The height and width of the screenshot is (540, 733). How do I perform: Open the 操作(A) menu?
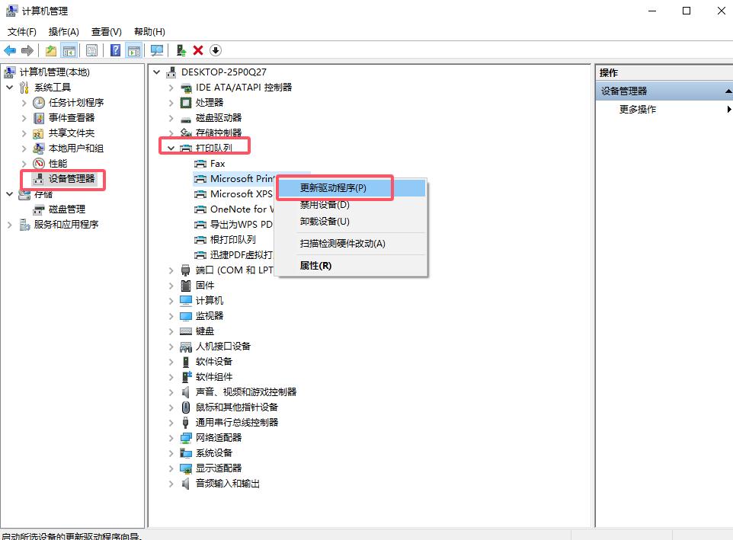63,32
